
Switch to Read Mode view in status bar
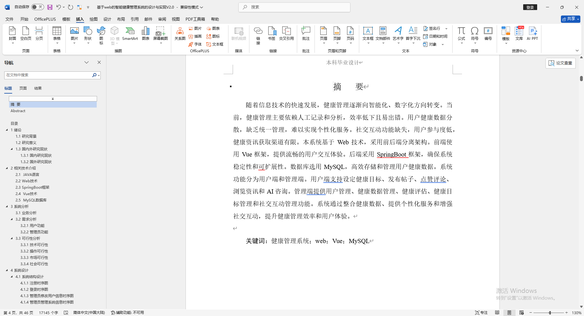pyautogui.click(x=497, y=313)
